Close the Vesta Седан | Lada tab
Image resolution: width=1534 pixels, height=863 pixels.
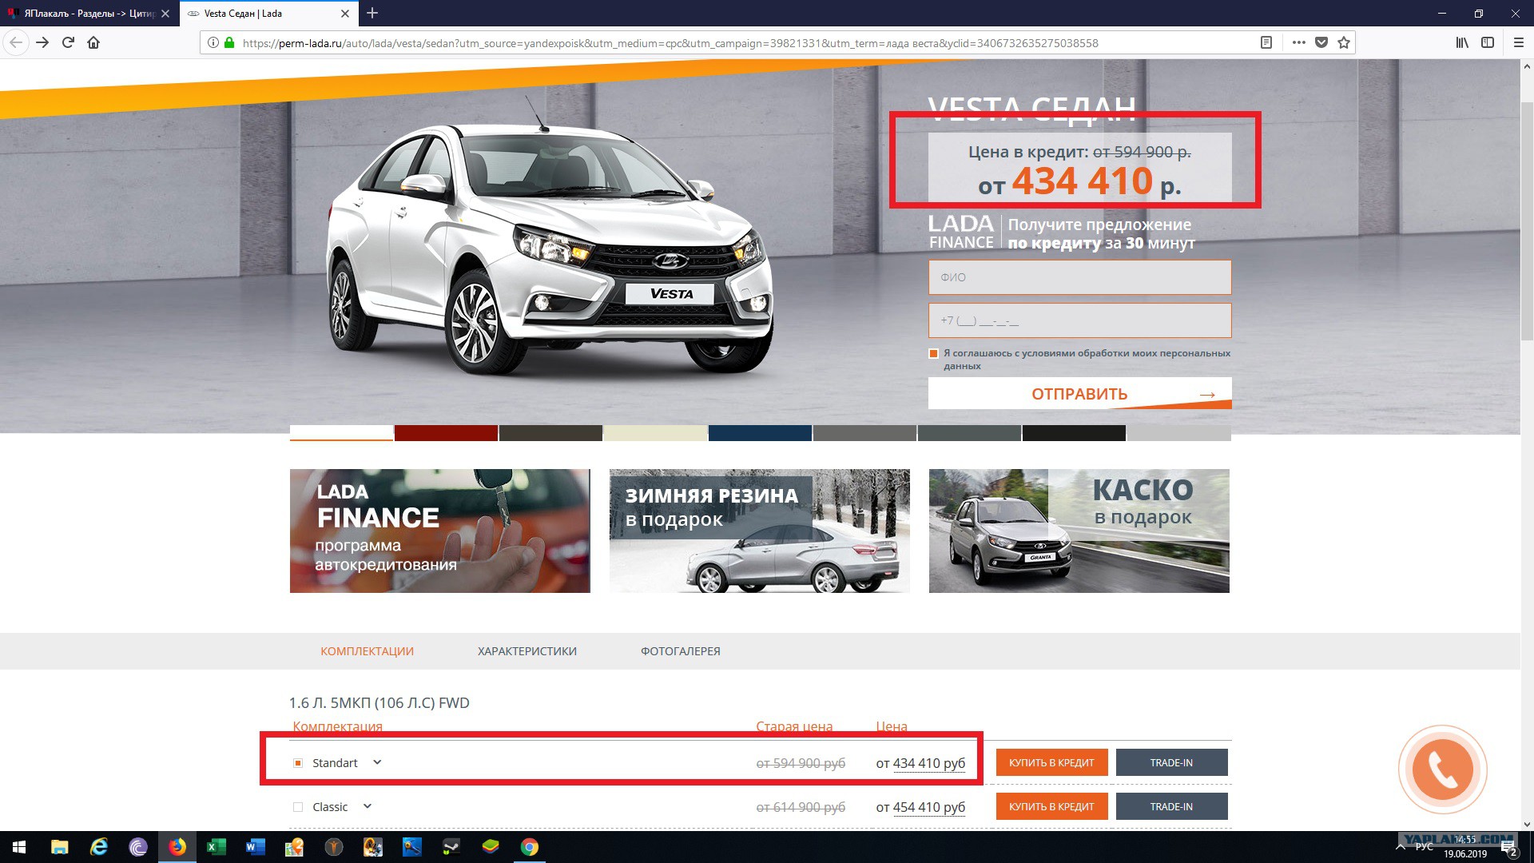345,14
